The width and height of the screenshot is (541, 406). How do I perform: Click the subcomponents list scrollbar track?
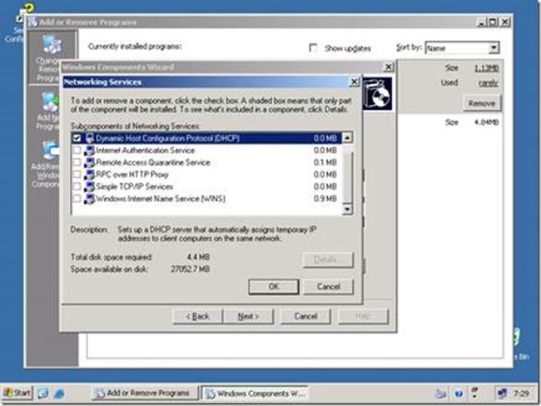coord(347,174)
